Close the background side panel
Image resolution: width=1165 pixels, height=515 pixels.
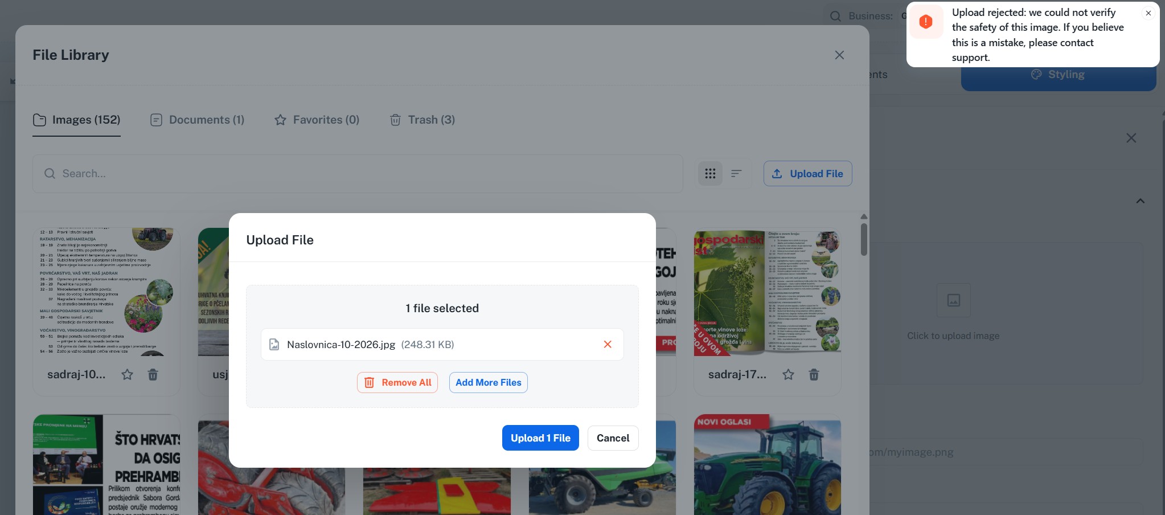point(1131,138)
